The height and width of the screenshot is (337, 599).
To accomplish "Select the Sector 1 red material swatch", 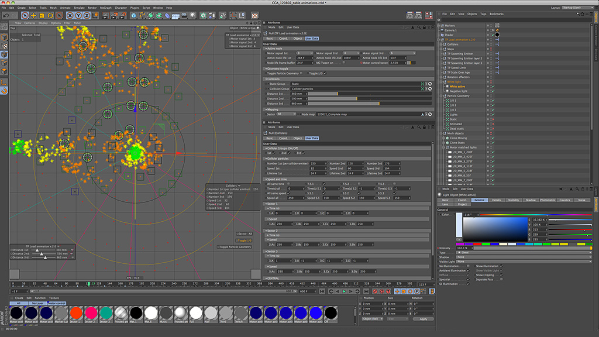I will click(x=75, y=313).
